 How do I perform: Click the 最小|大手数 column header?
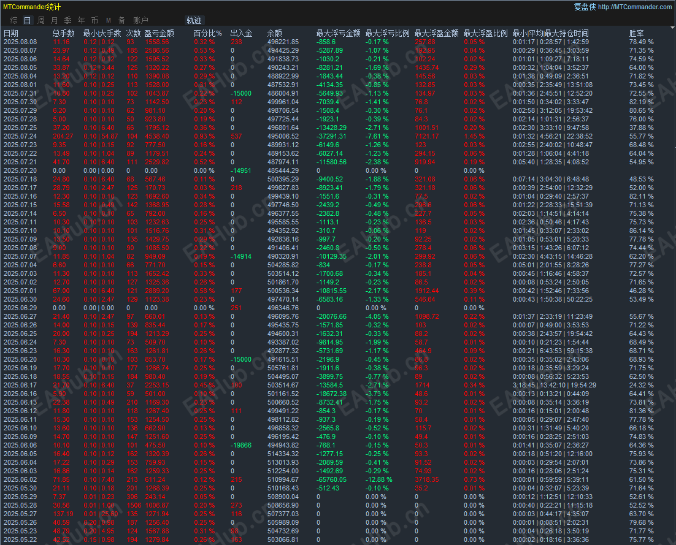coord(102,33)
